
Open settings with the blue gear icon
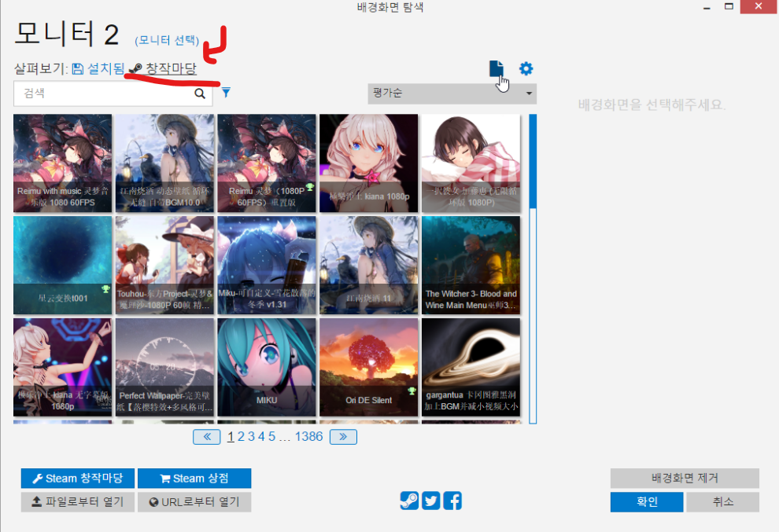pos(526,68)
